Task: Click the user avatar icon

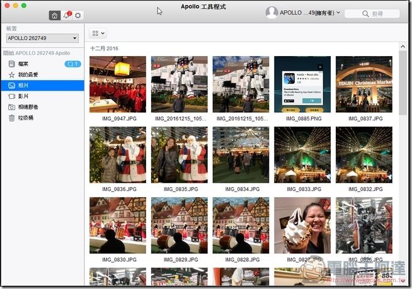Action: tap(272, 13)
